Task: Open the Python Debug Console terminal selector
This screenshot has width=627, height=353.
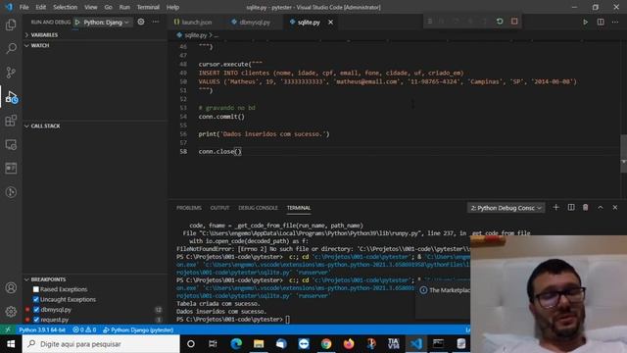Action: point(506,208)
